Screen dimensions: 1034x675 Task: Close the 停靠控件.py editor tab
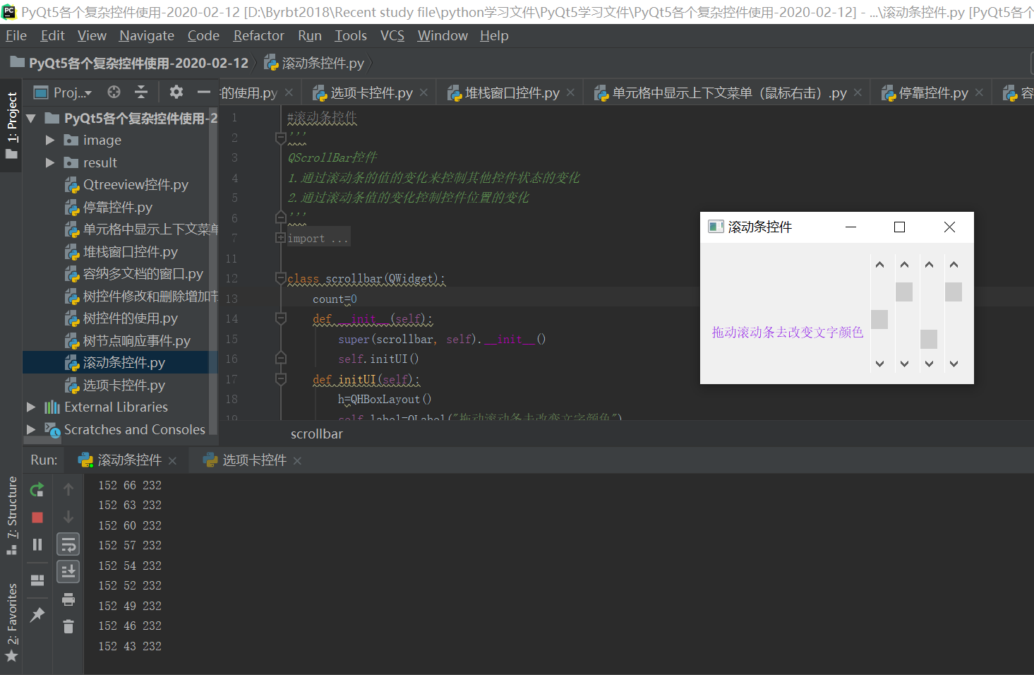[x=979, y=92]
